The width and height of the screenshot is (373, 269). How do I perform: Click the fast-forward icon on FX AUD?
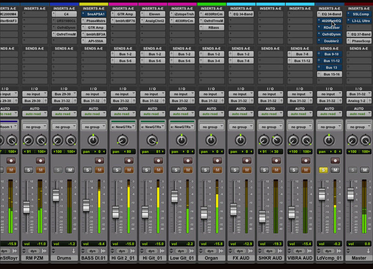pos(251,251)
